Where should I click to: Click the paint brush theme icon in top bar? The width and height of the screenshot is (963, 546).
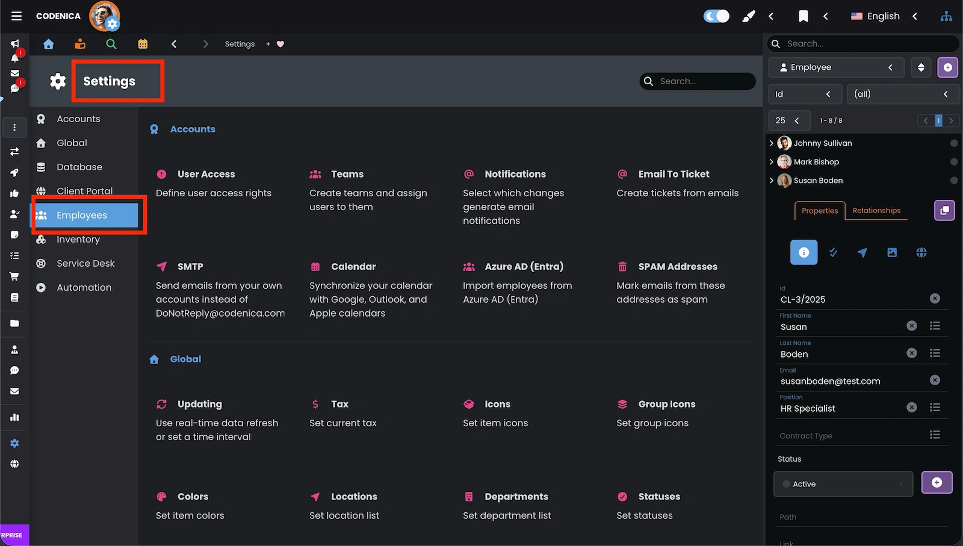(x=748, y=16)
